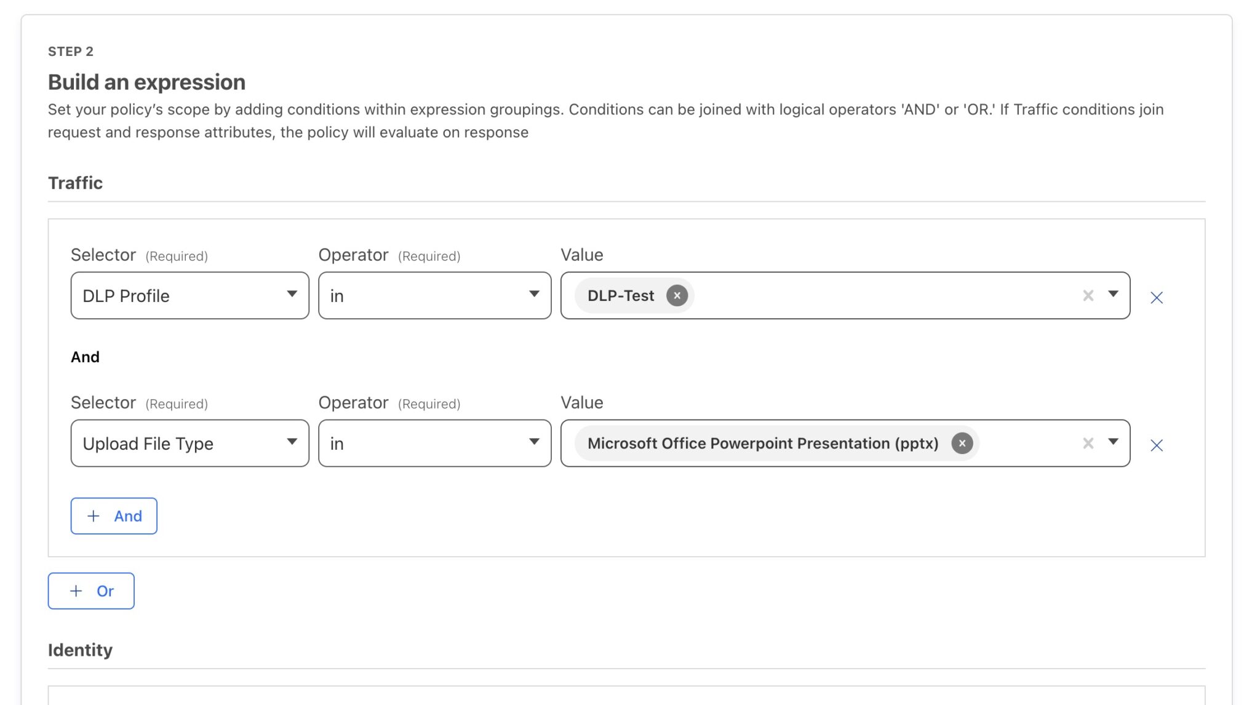Expand the DLP Profile value dropdown chevron
Image resolution: width=1260 pixels, height=705 pixels.
[x=1114, y=295]
